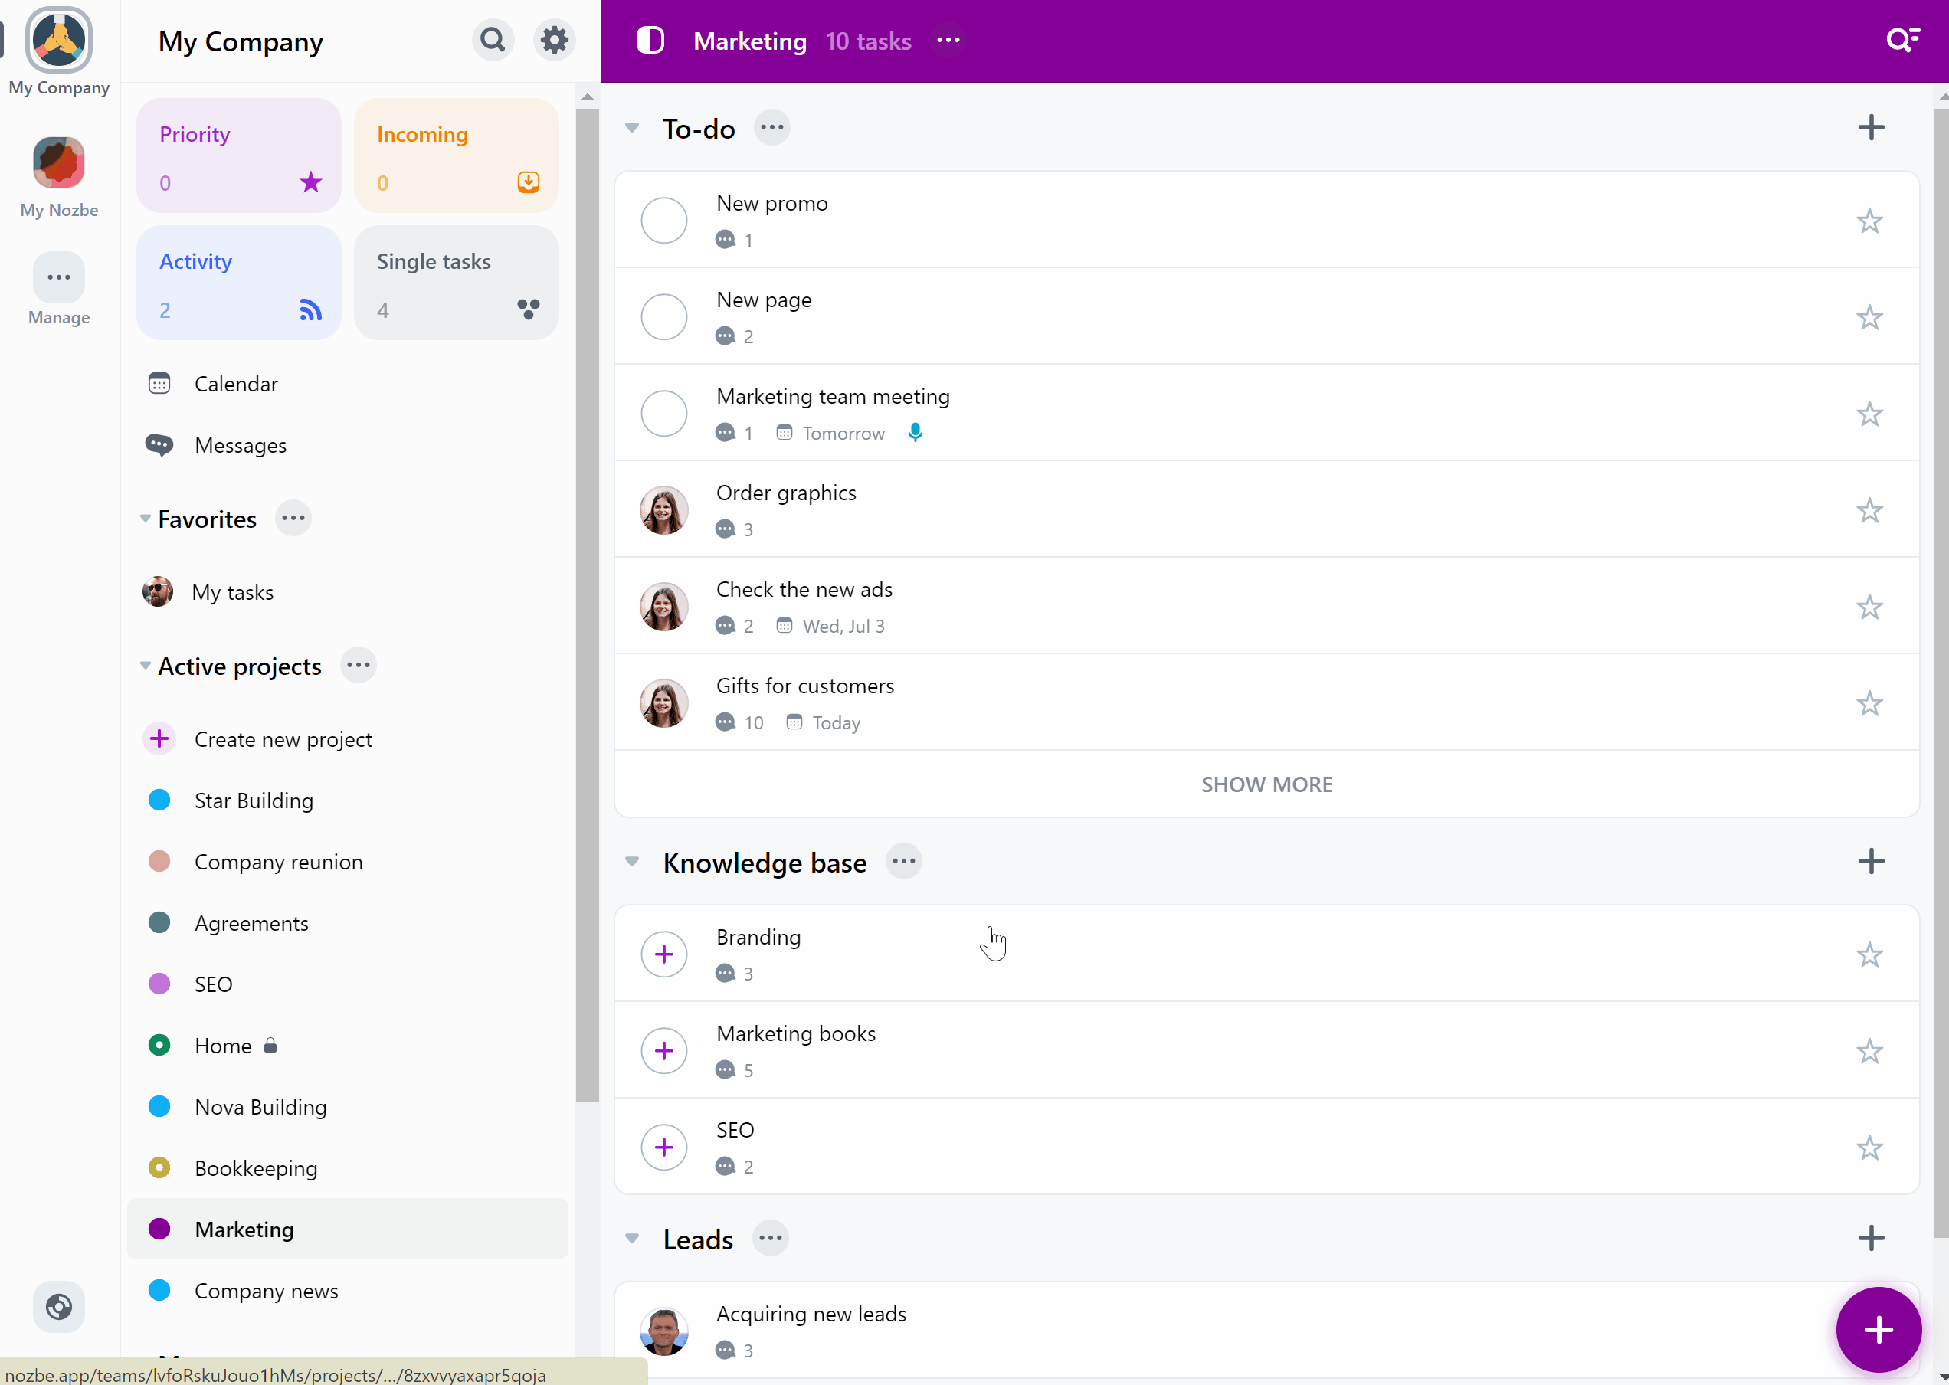
Task: Click the floating purple plus button
Action: (1877, 1330)
